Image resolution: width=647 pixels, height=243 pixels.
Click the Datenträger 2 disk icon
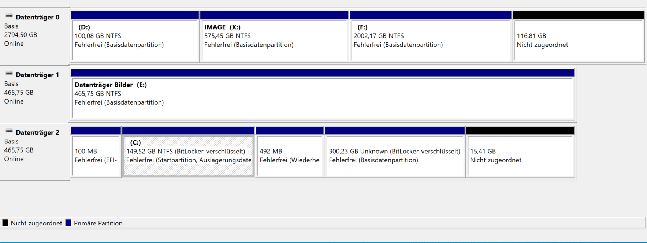click(x=9, y=131)
